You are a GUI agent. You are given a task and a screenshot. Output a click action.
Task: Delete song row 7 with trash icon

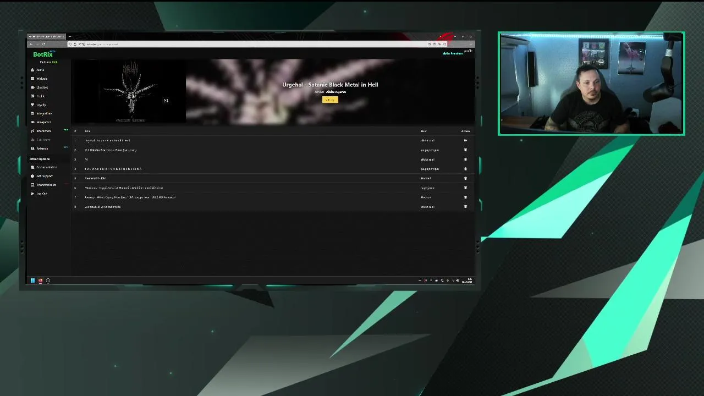(x=465, y=197)
